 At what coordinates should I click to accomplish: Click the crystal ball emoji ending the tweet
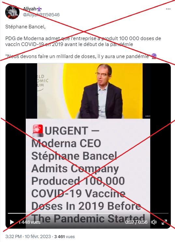(154, 56)
